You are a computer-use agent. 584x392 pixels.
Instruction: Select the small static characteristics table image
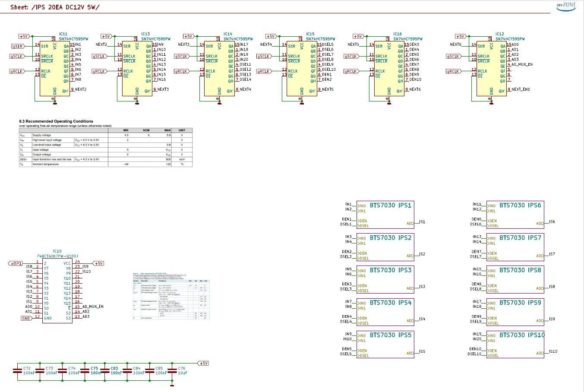pos(171,296)
